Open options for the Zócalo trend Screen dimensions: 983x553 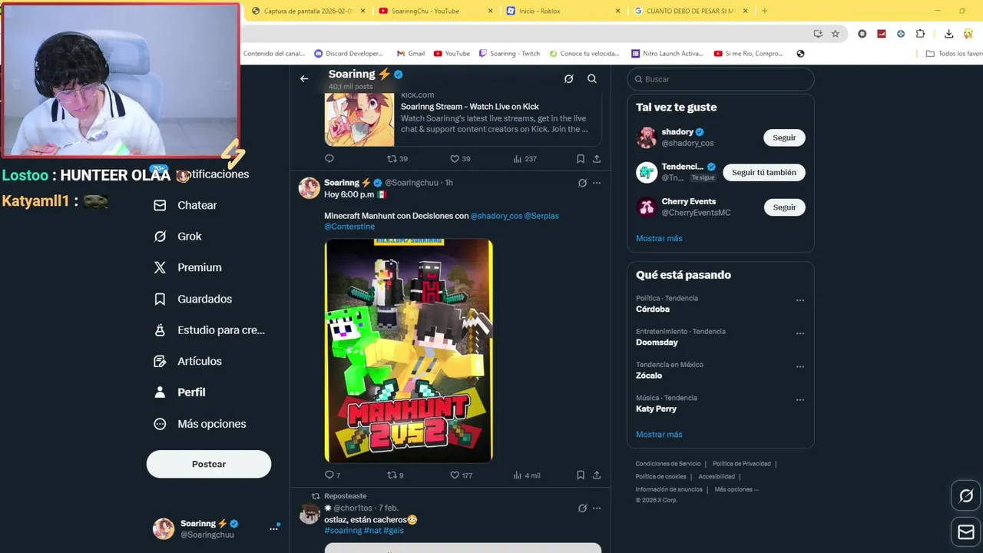(800, 366)
